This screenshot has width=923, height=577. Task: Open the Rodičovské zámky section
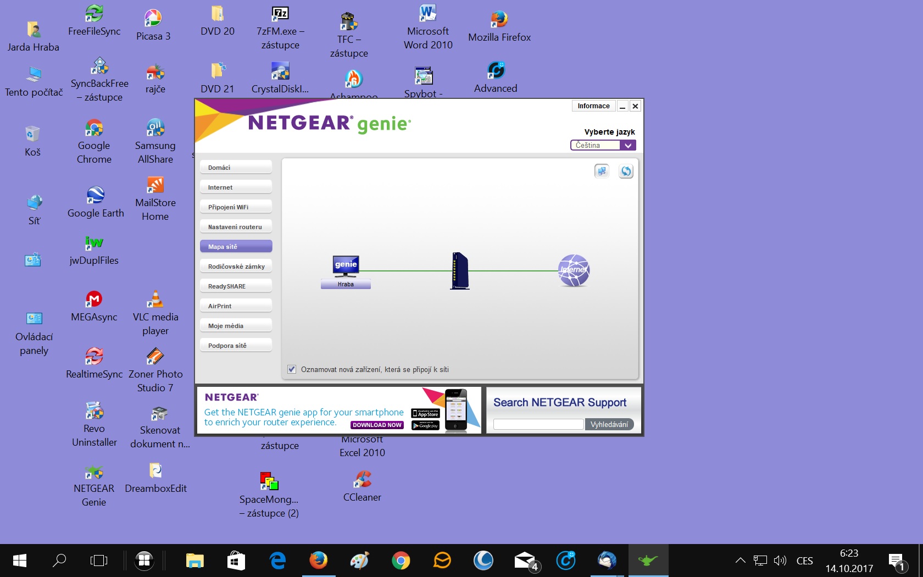point(236,267)
